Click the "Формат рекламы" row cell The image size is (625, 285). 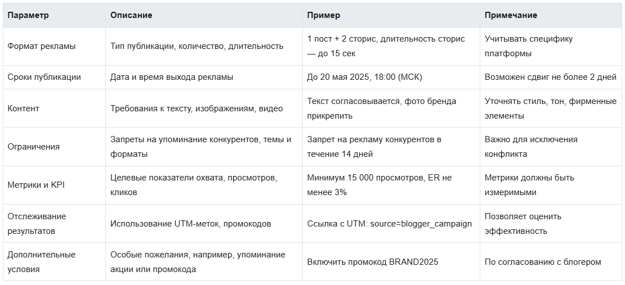tap(42, 46)
